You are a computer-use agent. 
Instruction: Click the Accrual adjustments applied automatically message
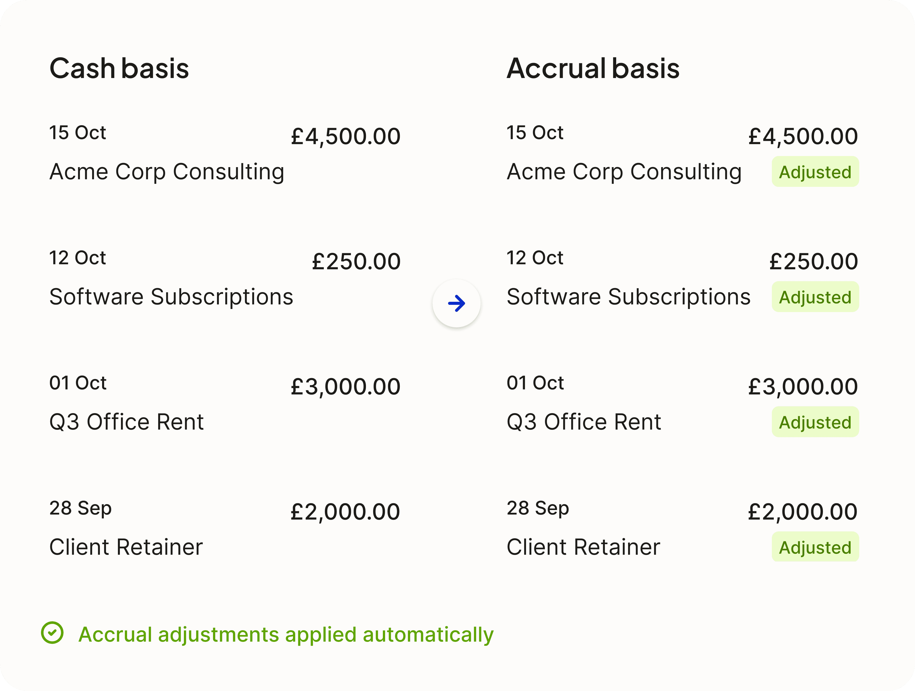(286, 634)
